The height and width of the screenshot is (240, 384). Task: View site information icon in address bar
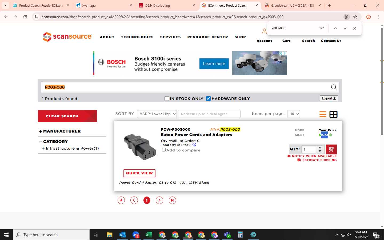tap(37, 17)
